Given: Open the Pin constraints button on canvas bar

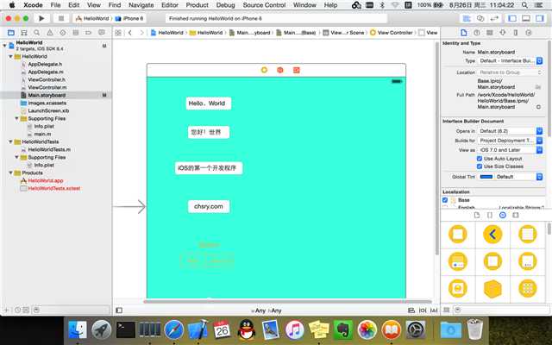Looking at the screenshot, I should [423, 310].
